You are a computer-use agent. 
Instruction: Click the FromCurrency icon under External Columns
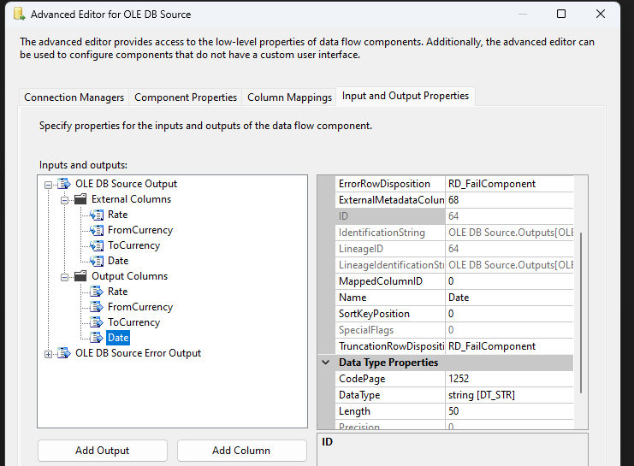point(96,230)
